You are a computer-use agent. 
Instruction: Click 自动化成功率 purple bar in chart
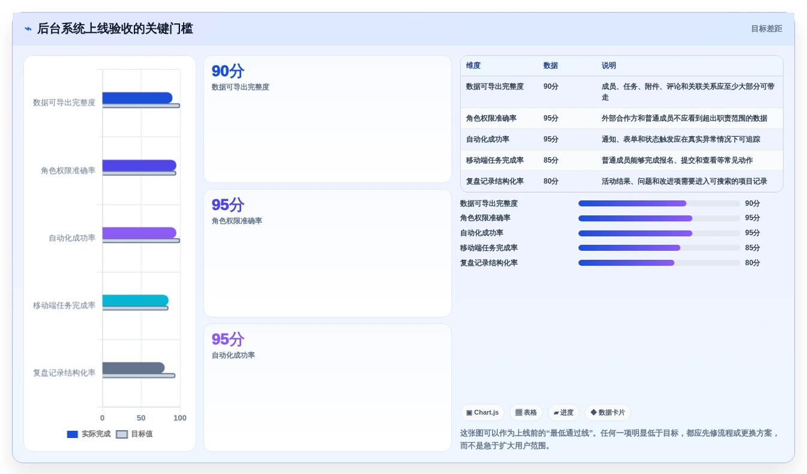[139, 233]
